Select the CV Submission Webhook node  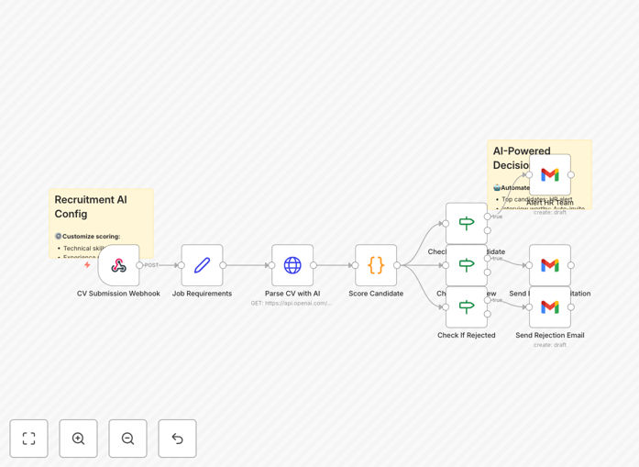coord(118,265)
